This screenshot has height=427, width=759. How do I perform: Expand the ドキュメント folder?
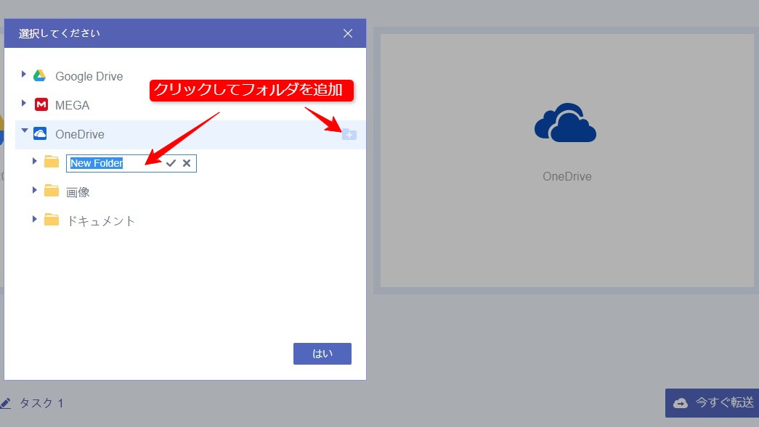34,219
